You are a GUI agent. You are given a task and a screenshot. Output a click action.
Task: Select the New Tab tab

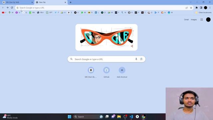[x=51, y=2]
